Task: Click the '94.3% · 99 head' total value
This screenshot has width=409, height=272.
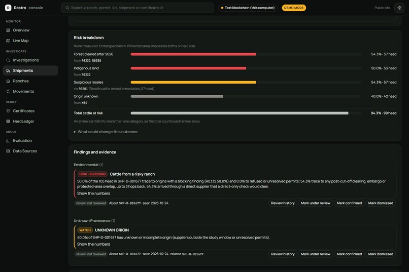Action: pyautogui.click(x=384, y=113)
